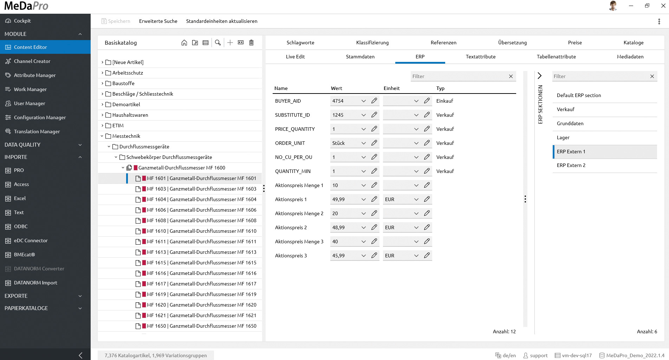Select the Default ERP section
Screen dimensions: 669x360
tap(605, 95)
